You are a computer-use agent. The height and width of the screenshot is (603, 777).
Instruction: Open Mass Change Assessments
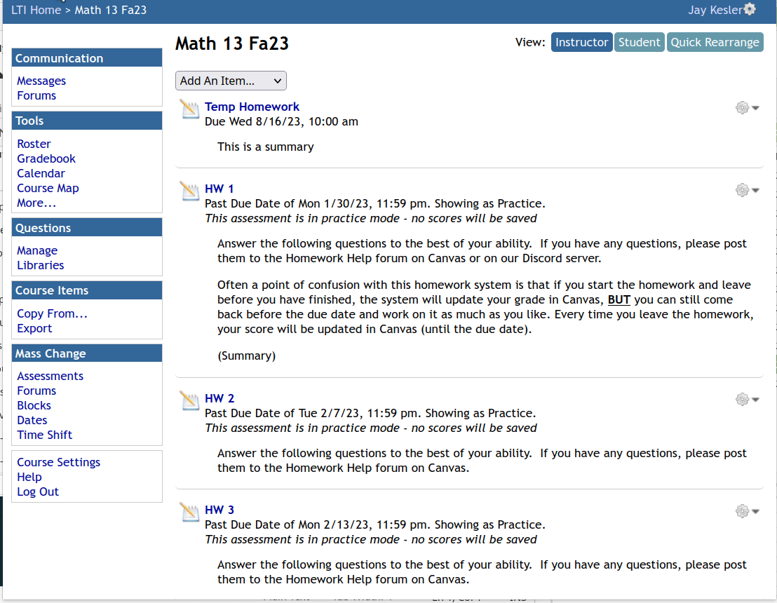[x=50, y=376]
